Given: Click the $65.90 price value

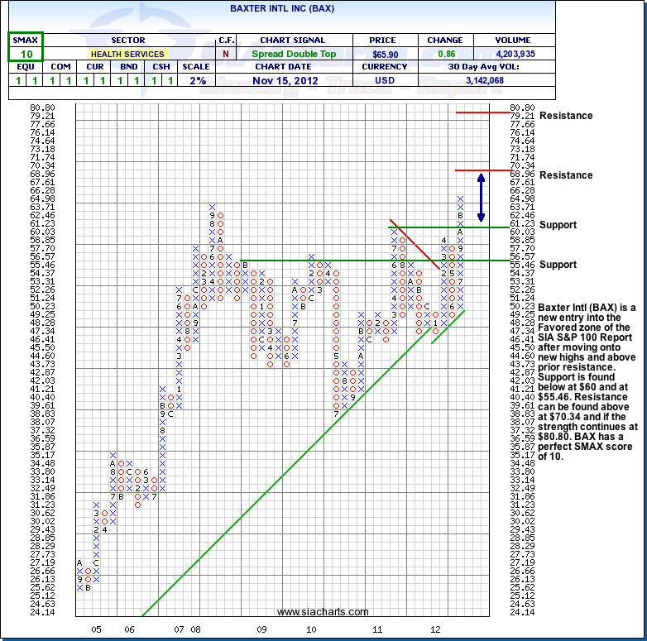Looking at the screenshot, I should [x=385, y=53].
